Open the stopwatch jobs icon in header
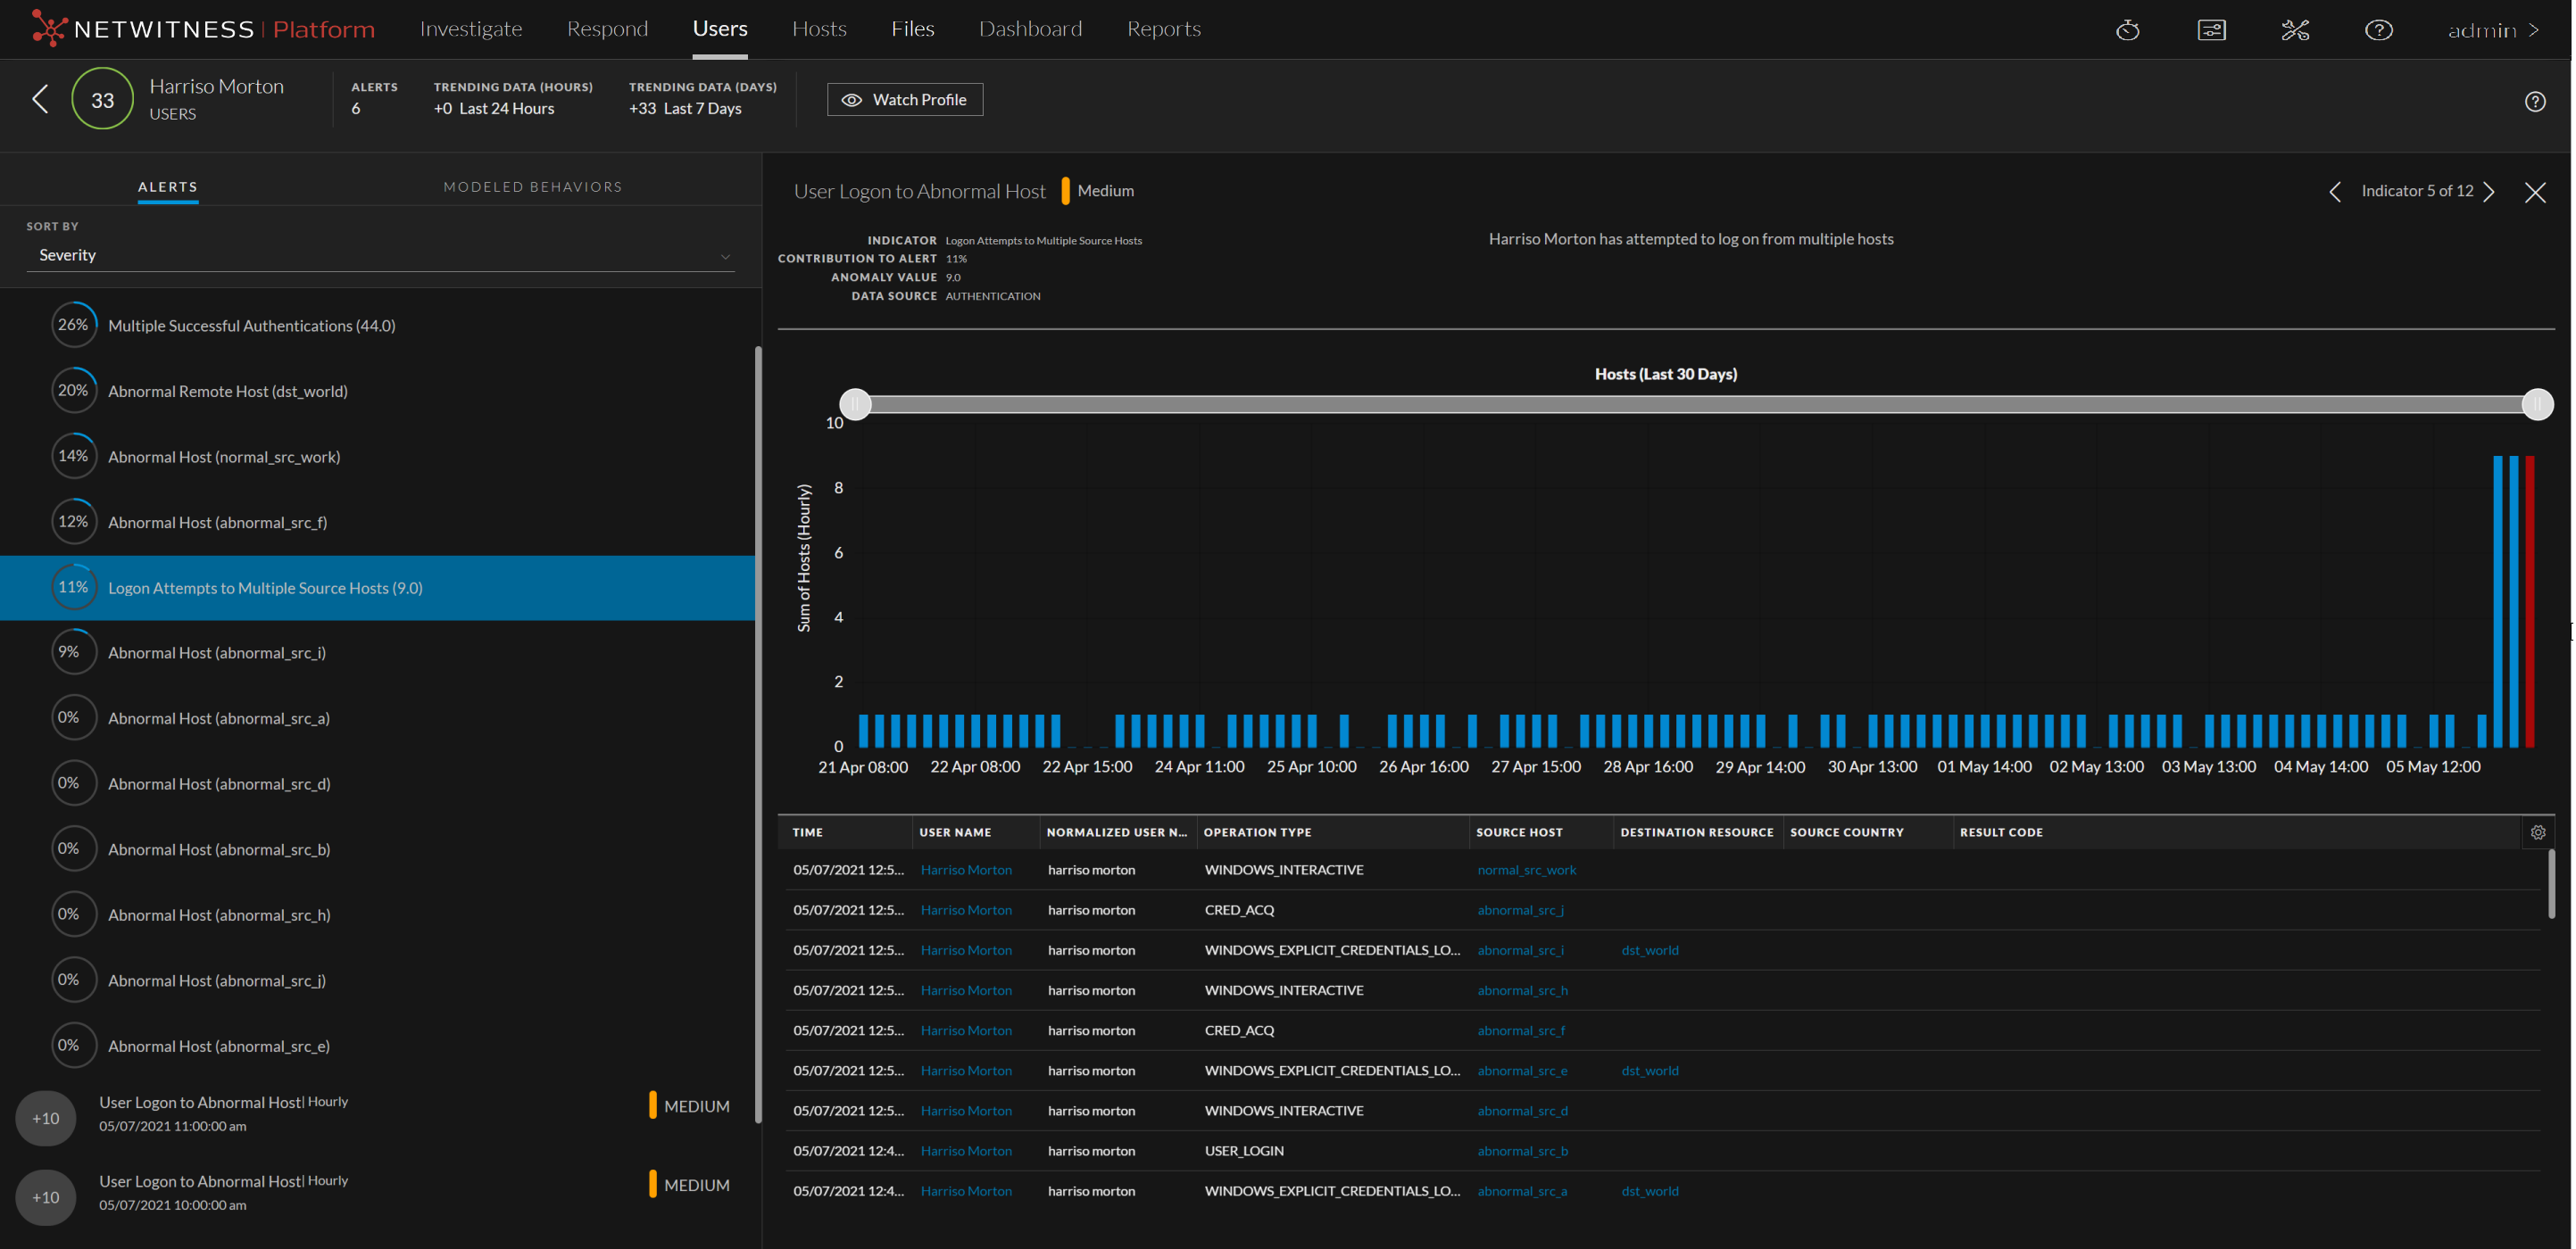 (x=2127, y=30)
